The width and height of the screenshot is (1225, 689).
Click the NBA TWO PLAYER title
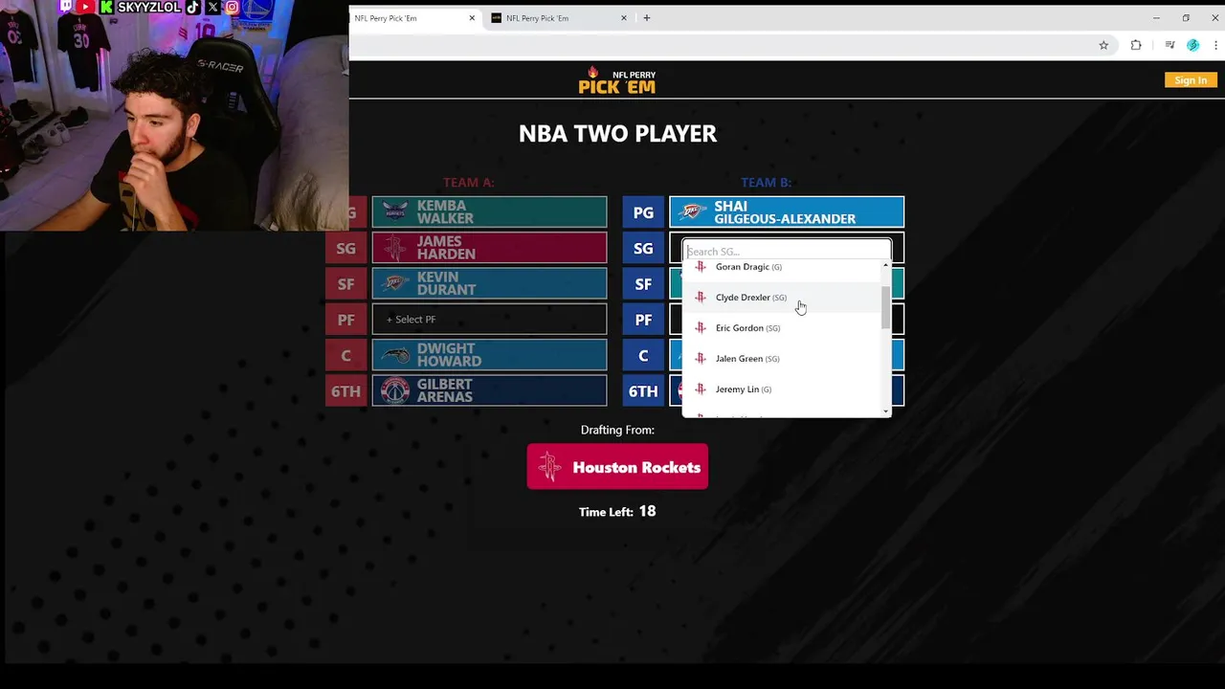617,133
